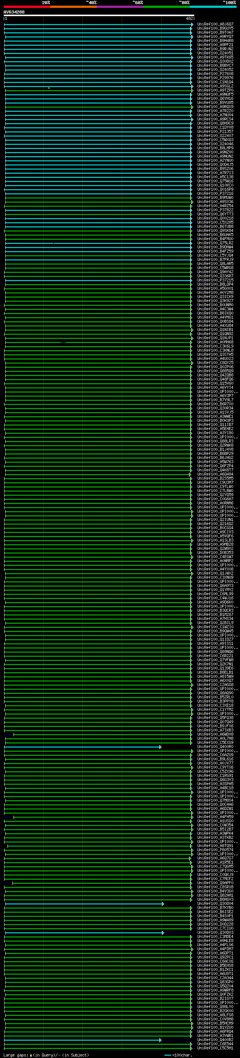This screenshot has height=1058, width=240.
Task: Click the green ~80% identity legend segment
Action: 166,7
